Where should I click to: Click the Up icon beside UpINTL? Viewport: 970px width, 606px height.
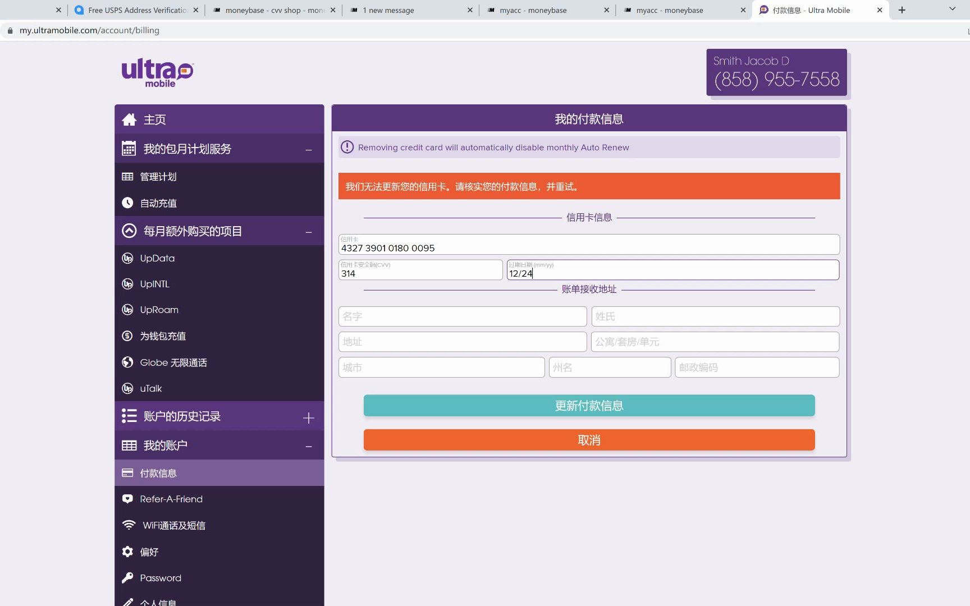pyautogui.click(x=127, y=284)
